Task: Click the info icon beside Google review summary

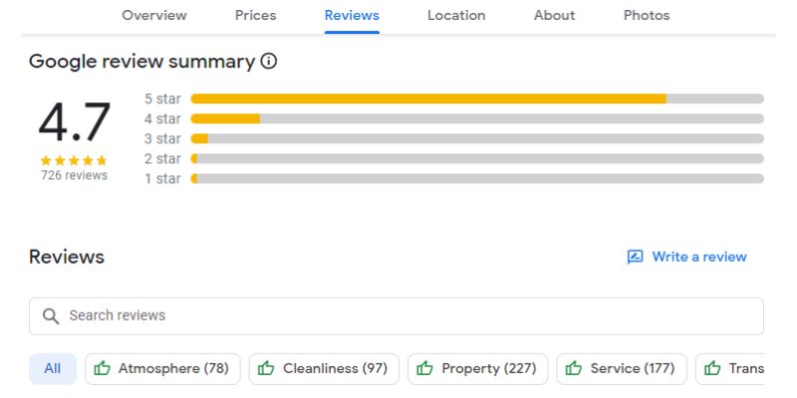Action: pos(268,62)
